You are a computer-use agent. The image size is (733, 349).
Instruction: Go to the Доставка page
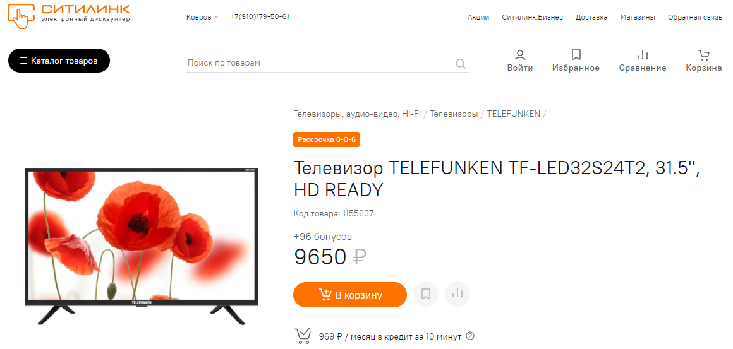click(x=591, y=17)
